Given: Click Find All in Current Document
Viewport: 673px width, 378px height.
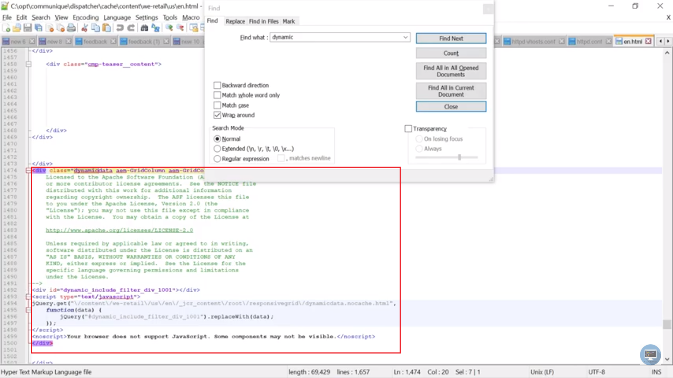Looking at the screenshot, I should tap(451, 91).
